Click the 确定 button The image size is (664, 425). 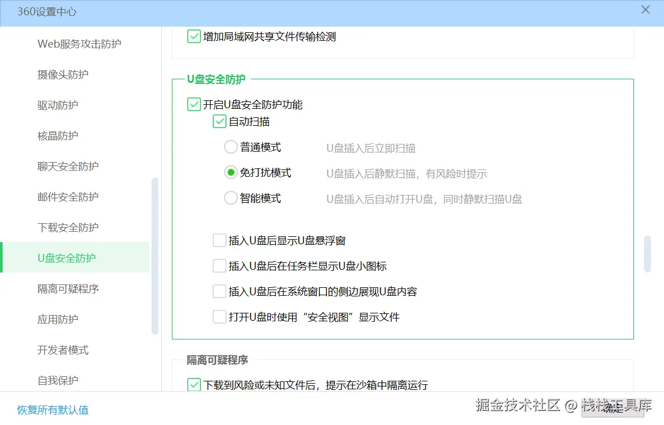pos(613,409)
